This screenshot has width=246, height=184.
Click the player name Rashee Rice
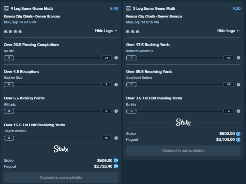(x=13, y=78)
